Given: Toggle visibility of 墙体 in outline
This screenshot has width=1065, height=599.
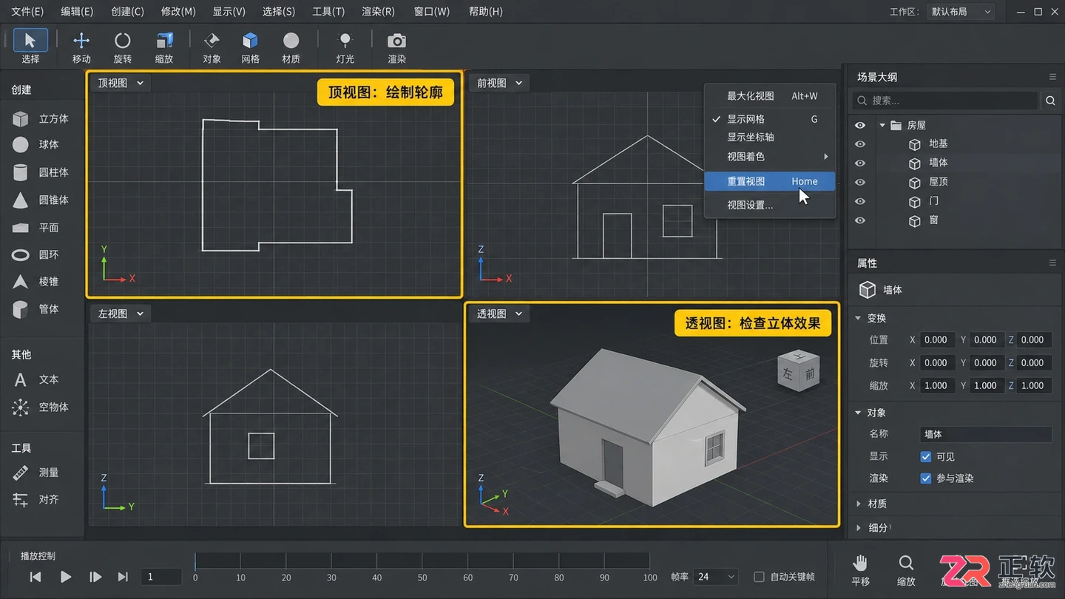Looking at the screenshot, I should tap(860, 163).
